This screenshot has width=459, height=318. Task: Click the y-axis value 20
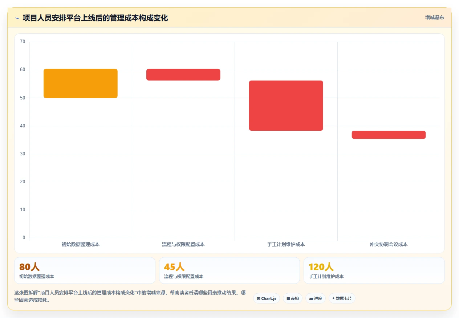pos(23,182)
